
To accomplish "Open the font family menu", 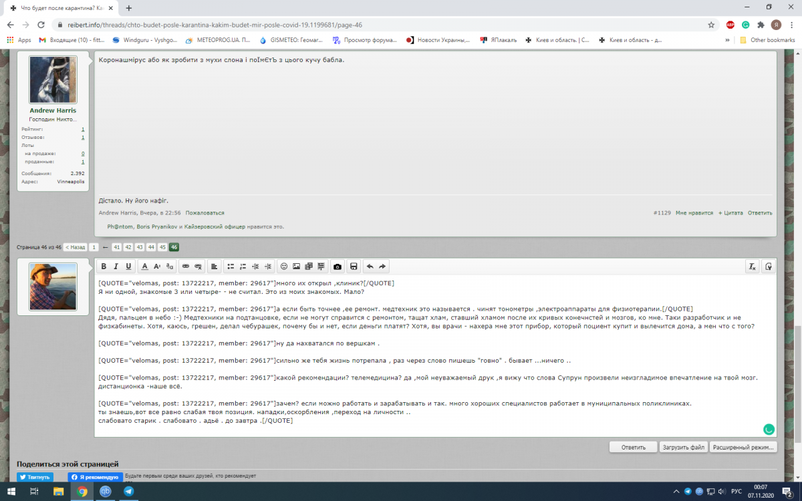I will pyautogui.click(x=170, y=267).
